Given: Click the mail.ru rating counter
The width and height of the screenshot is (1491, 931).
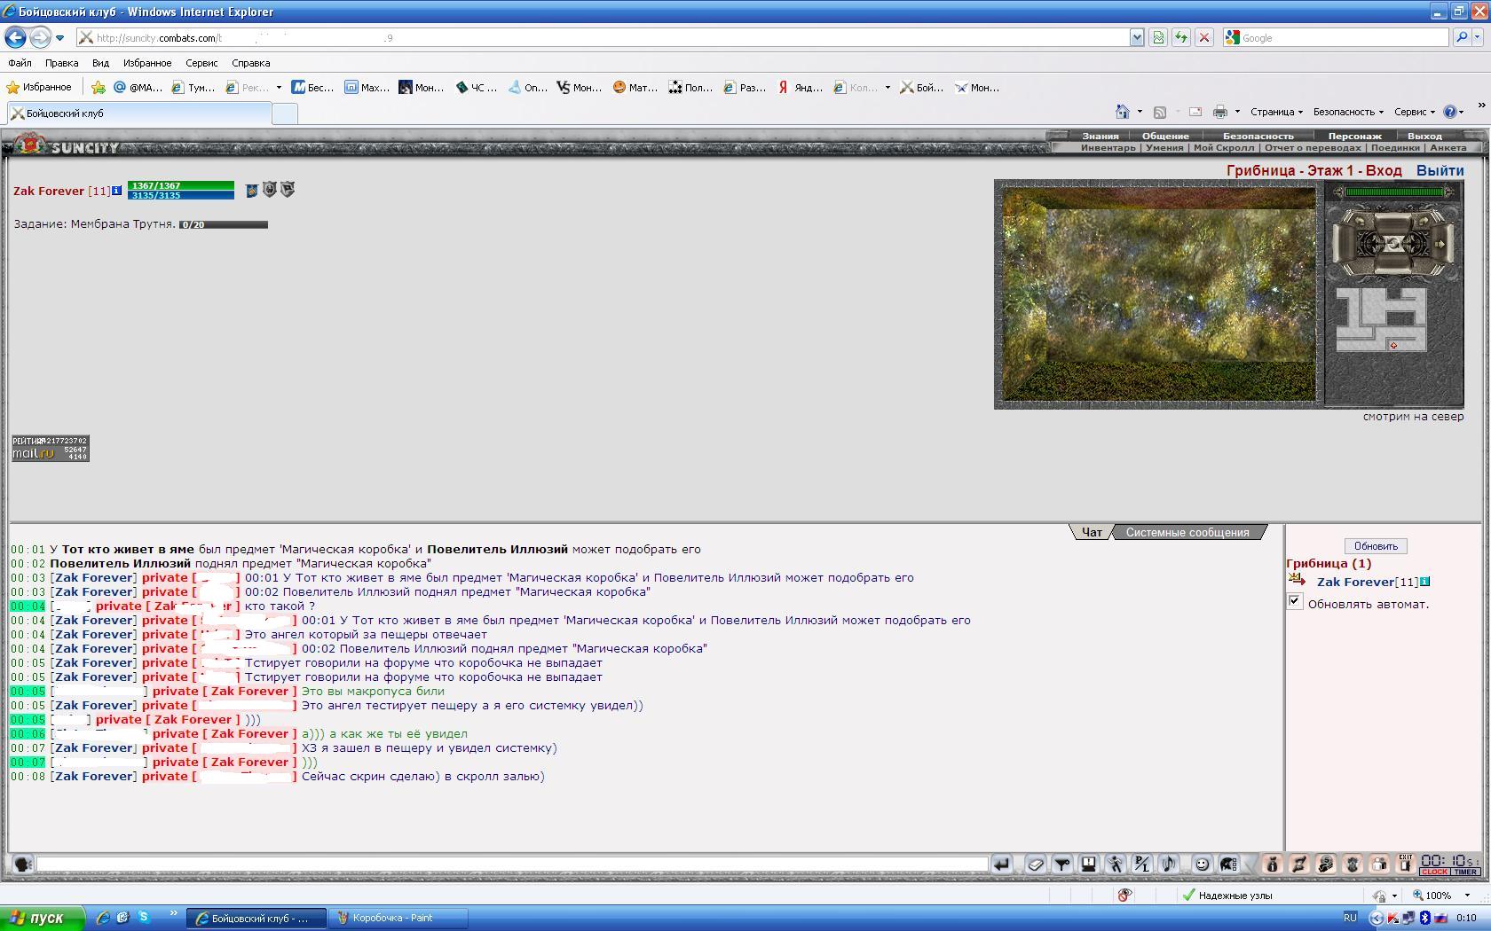Looking at the screenshot, I should [x=51, y=448].
